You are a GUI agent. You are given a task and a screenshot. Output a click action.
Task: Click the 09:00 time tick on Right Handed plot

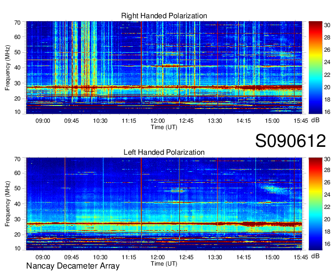coord(42,121)
